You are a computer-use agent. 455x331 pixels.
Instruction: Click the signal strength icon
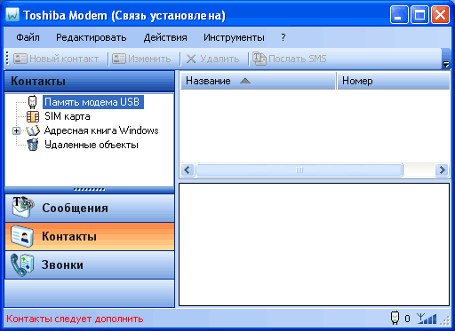427,319
